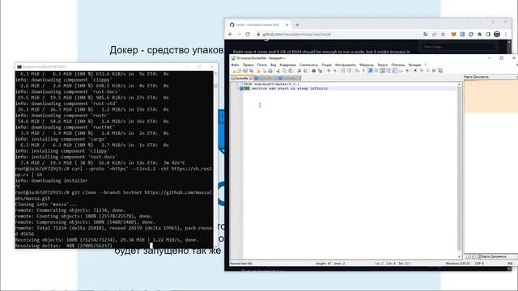Open Запуск menu in Notepad++

(382, 65)
